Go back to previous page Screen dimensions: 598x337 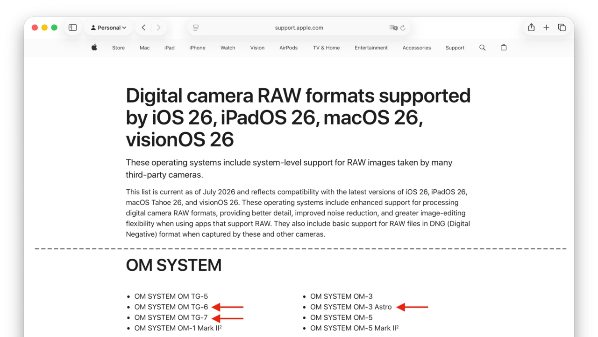coord(143,28)
